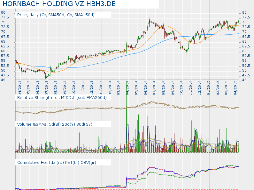Screen dimensions: 254x190
Task: Click the 08/2014 date axis label
Action: coord(164,88)
